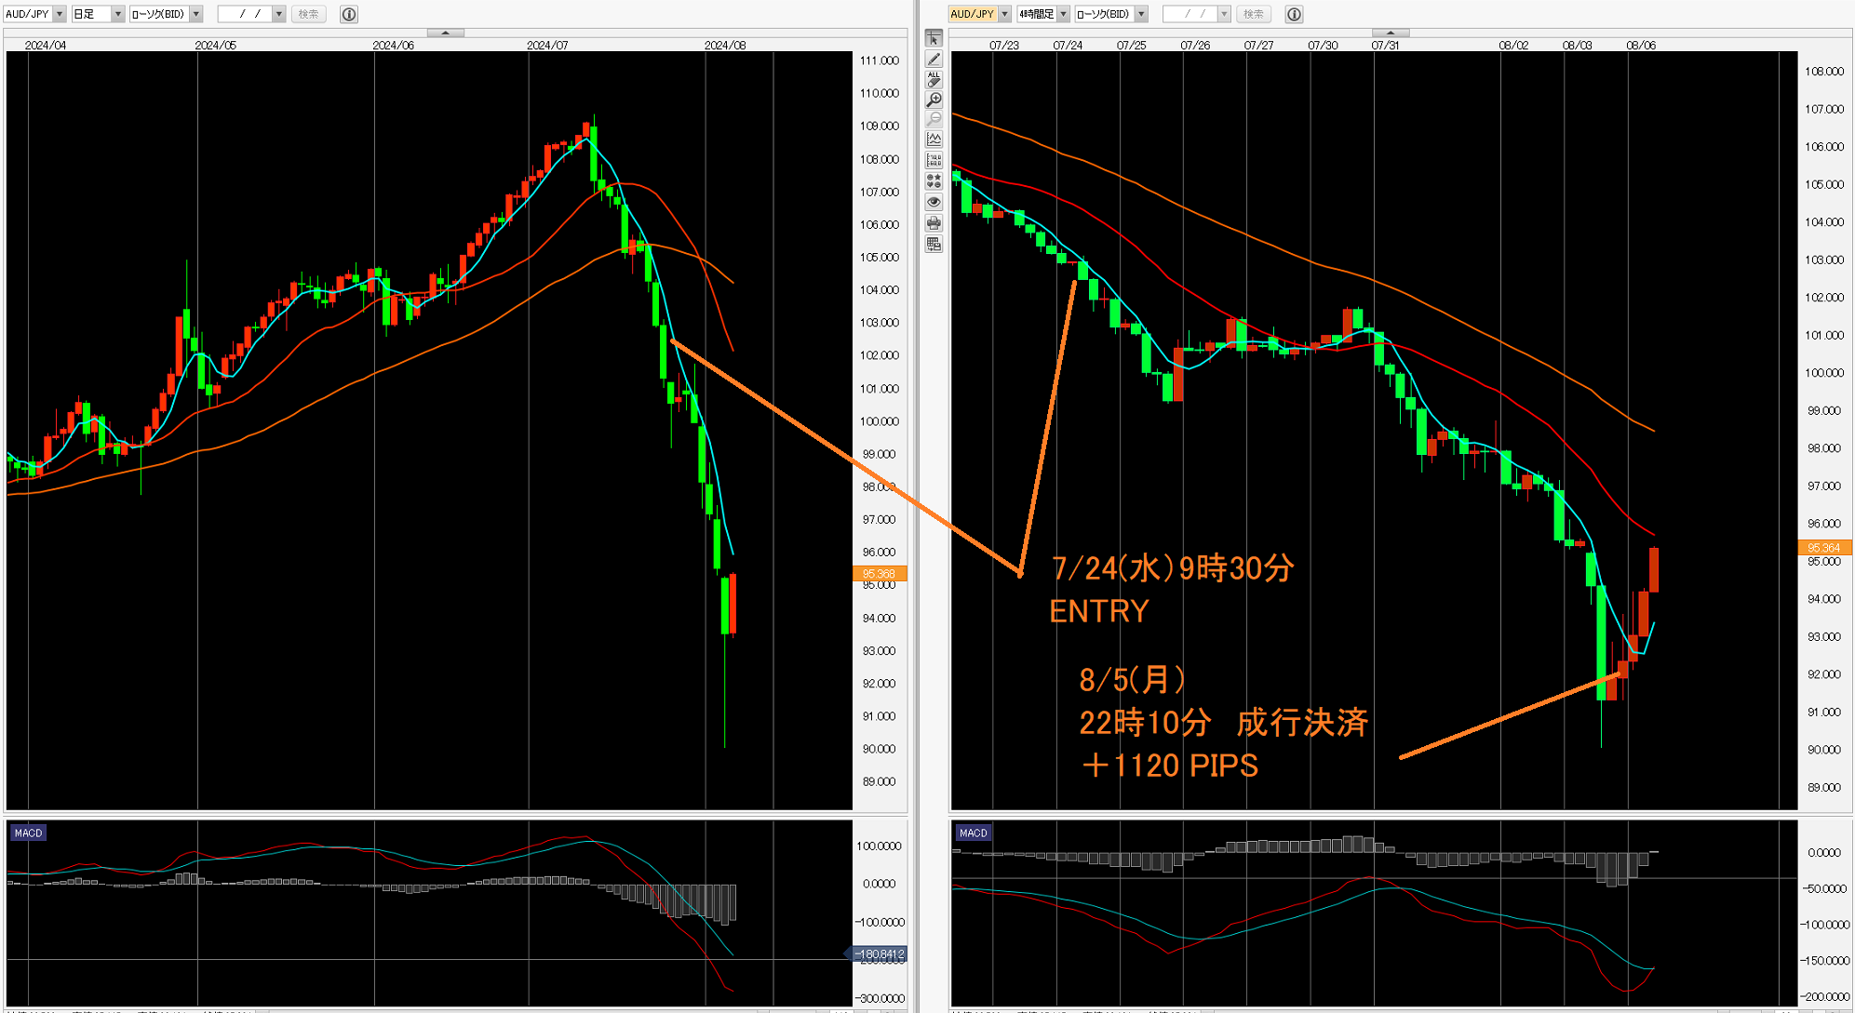The width and height of the screenshot is (1855, 1013).
Task: Click the 検索 button on right chart
Action: pos(1254,14)
